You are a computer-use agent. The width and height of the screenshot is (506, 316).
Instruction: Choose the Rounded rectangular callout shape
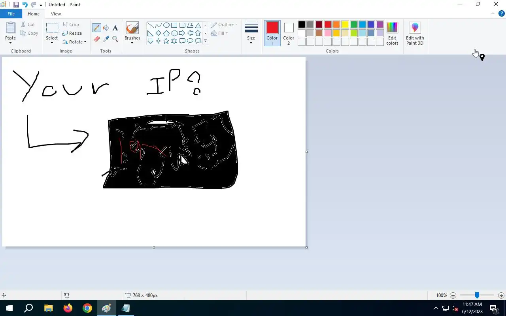[182, 41]
